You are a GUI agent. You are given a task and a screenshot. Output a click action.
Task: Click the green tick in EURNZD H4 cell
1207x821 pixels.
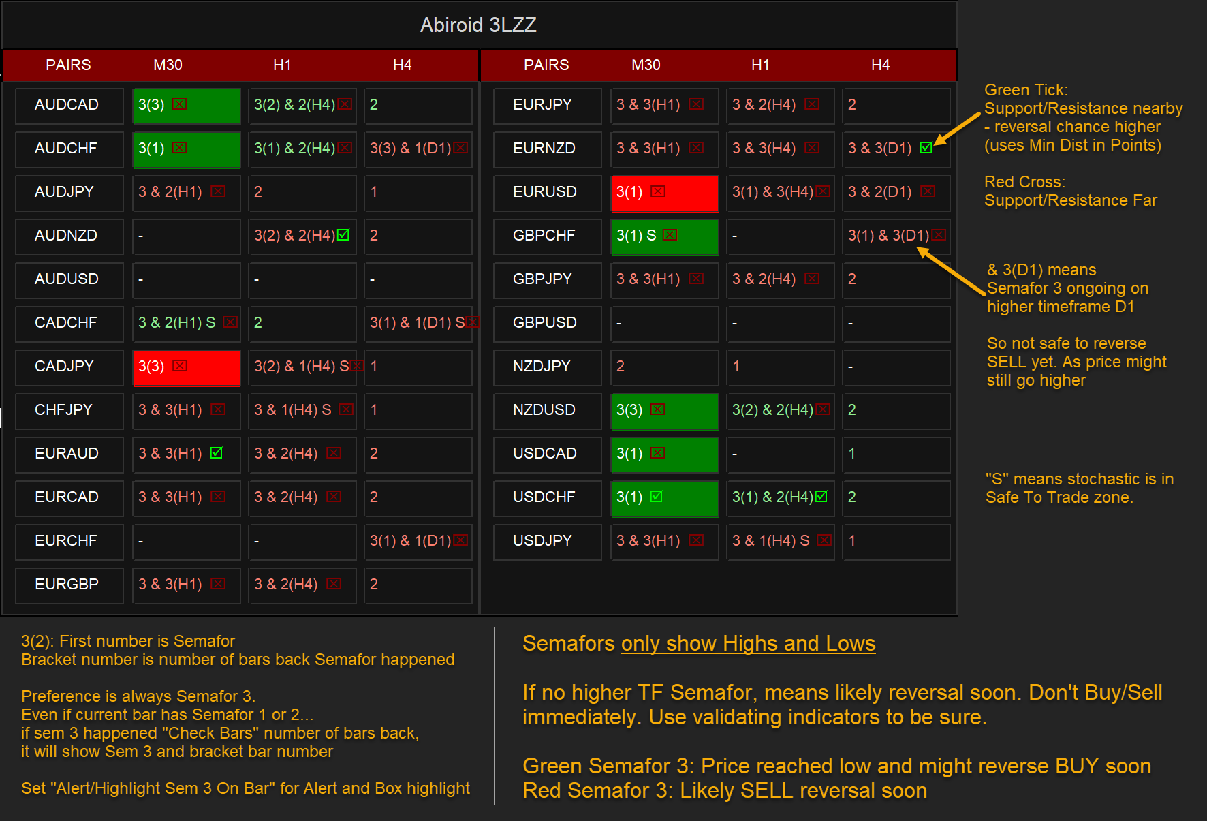click(926, 148)
